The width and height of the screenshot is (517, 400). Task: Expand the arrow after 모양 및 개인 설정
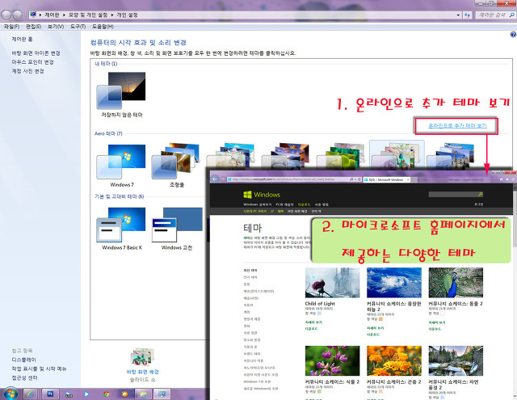pos(112,15)
